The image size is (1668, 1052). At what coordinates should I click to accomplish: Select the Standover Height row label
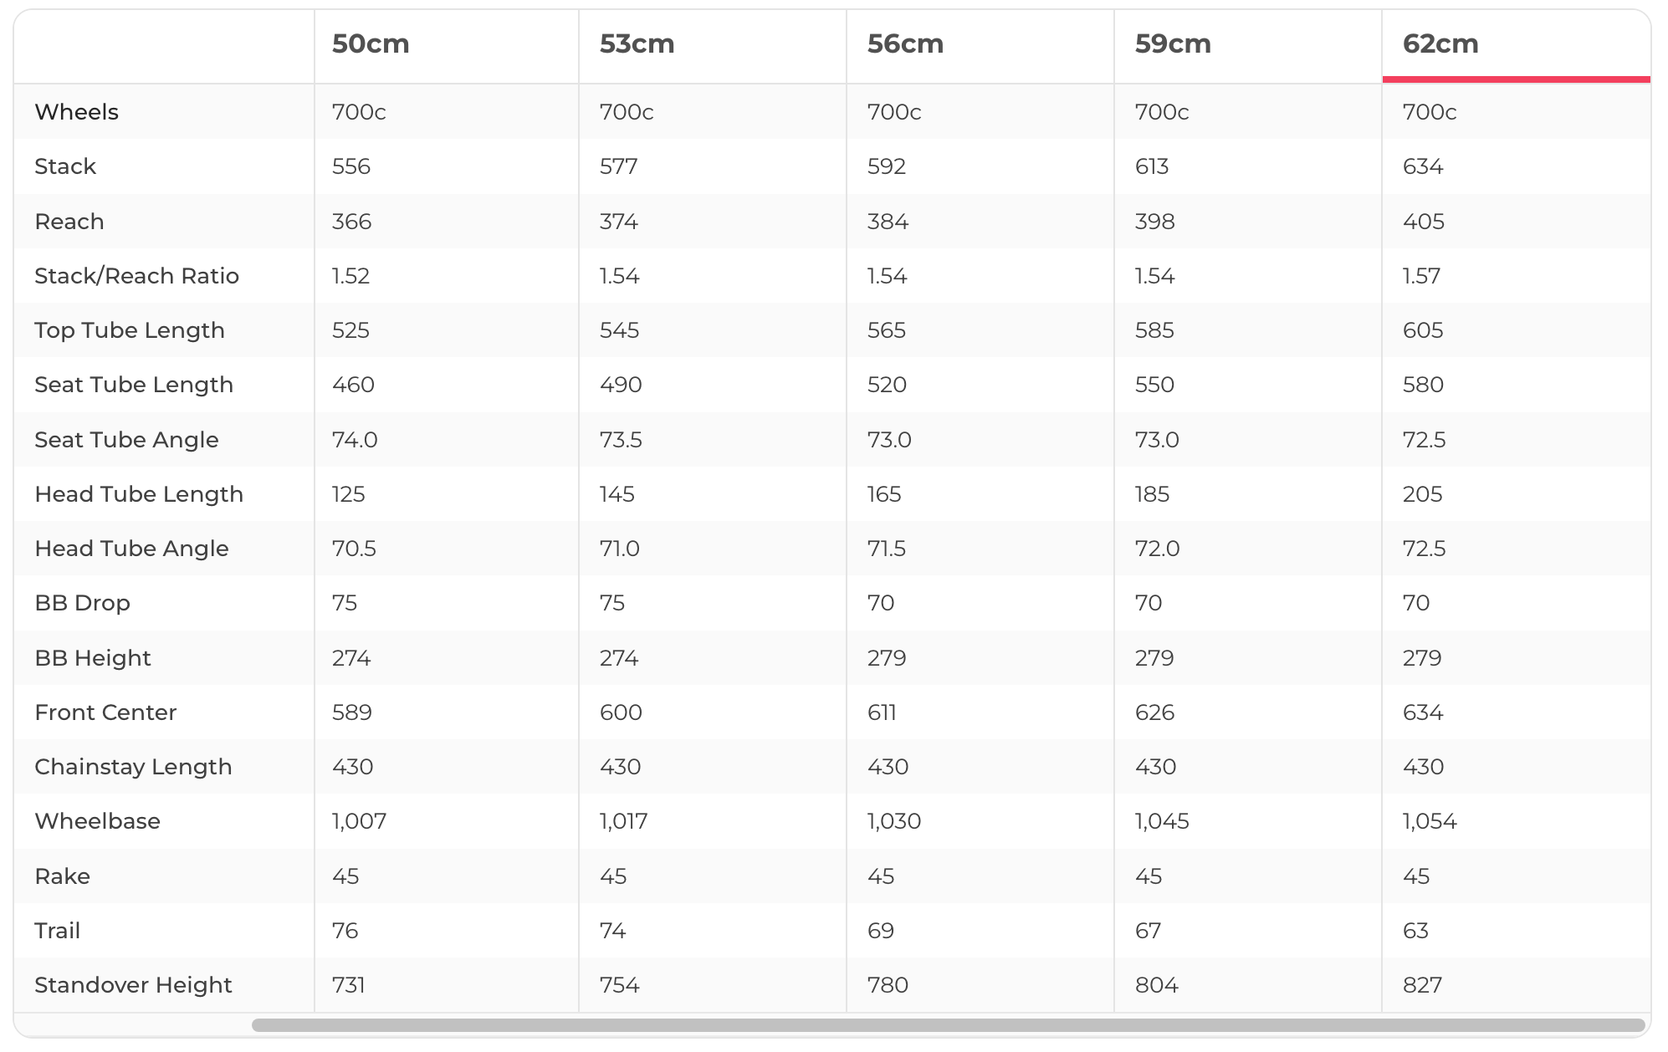pyautogui.click(x=133, y=985)
